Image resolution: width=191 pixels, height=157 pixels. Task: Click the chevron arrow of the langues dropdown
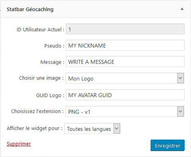coord(117,128)
